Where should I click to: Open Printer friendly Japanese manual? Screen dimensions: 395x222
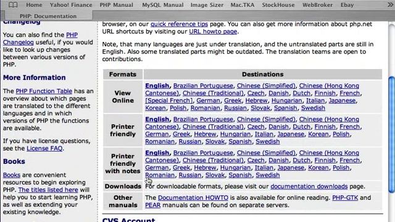(x=291, y=134)
